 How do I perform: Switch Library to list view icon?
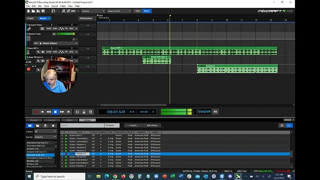[289, 126]
